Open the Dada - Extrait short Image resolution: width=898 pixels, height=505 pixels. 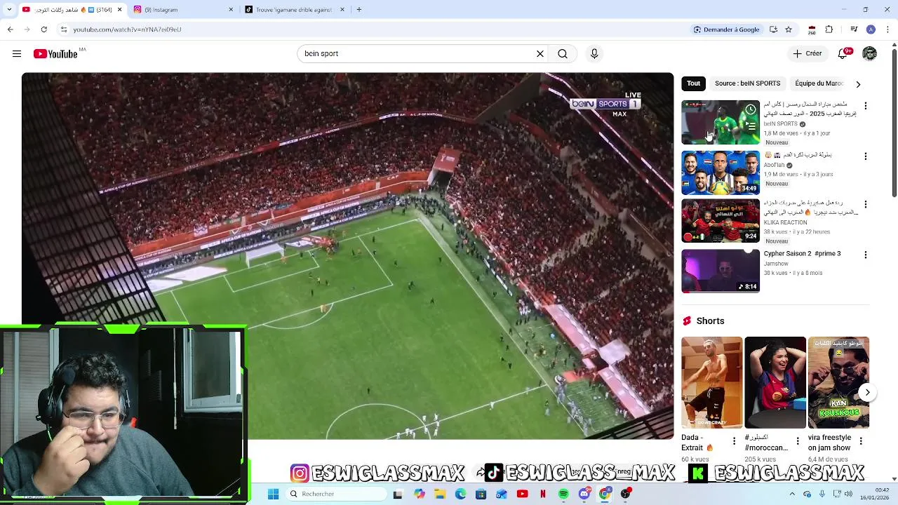711,382
